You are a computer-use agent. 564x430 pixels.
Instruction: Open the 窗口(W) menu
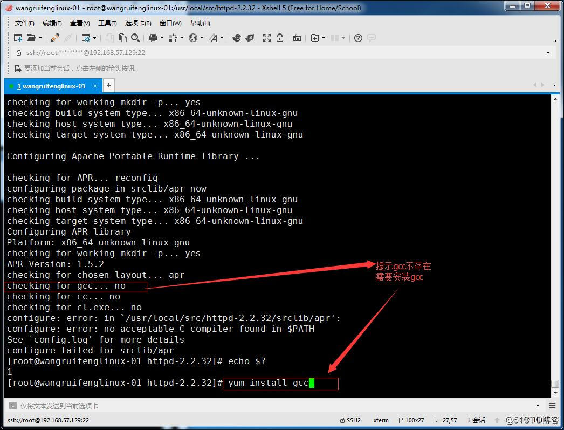[x=170, y=23]
